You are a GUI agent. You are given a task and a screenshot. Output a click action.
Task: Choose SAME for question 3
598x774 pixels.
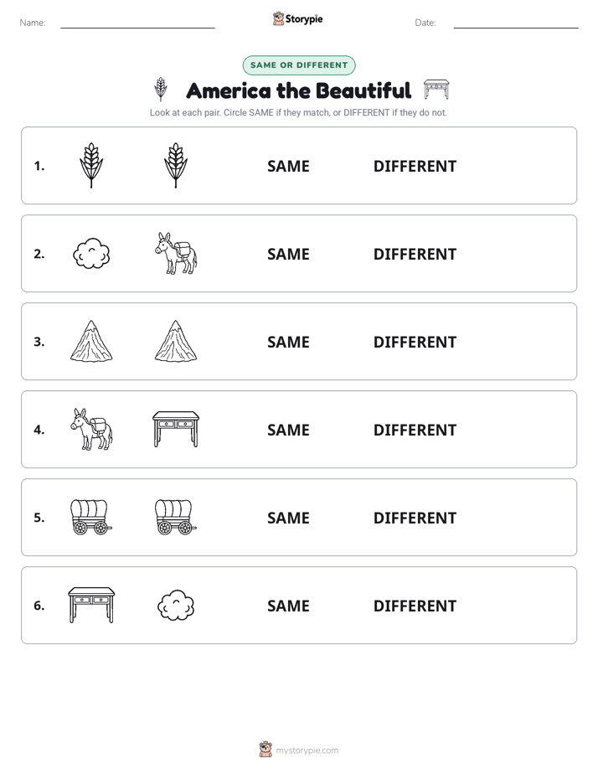click(288, 342)
